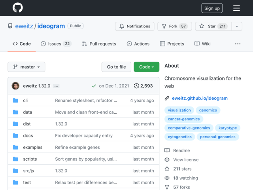Switch to the Actions tab

[x=138, y=44]
